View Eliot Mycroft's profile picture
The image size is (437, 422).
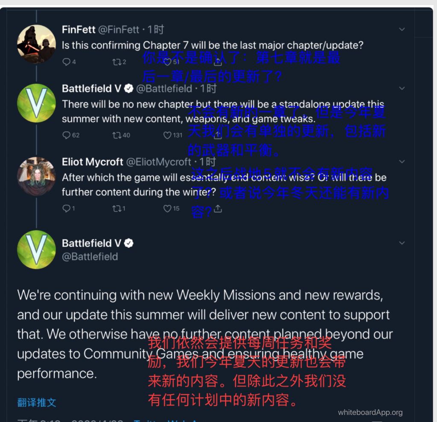(37, 176)
